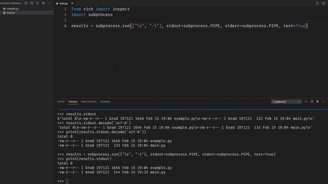The height and width of the screenshot is (184, 328).
Task: Click line number 1 in the gutter
Action: pyautogui.click(x=65, y=9)
